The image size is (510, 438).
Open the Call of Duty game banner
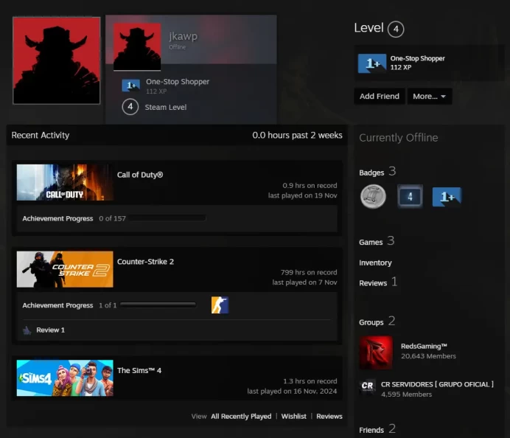pyautogui.click(x=65, y=182)
